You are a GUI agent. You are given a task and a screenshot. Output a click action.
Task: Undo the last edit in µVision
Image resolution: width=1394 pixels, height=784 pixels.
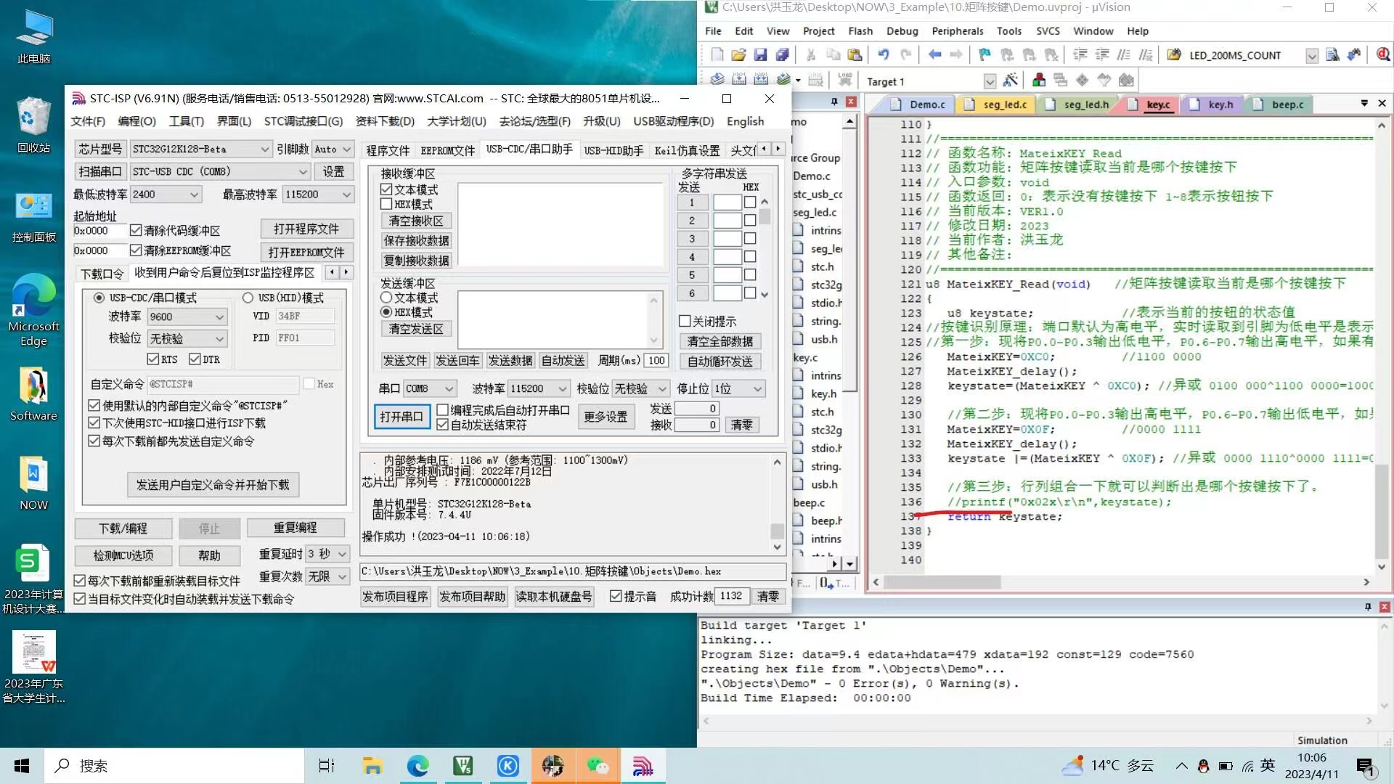click(883, 55)
